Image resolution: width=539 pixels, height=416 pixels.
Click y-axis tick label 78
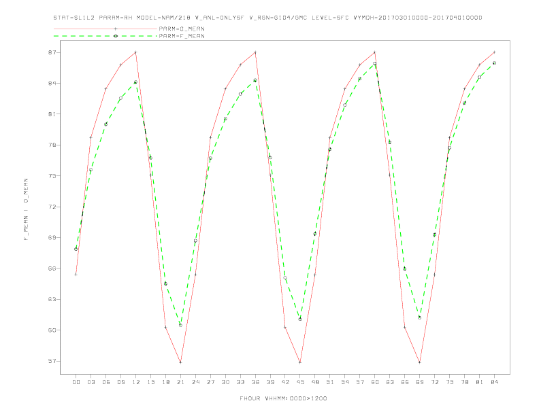coord(52,145)
